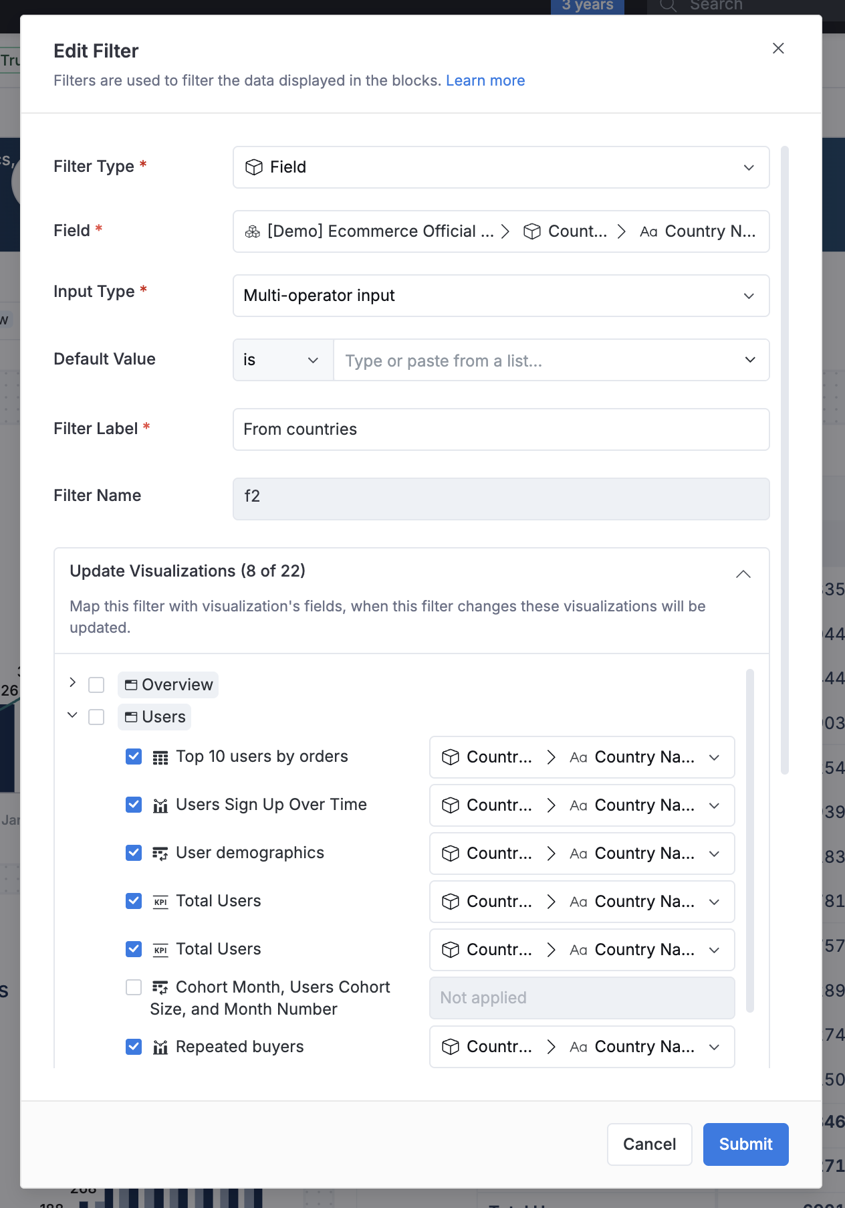Click table icon next to Top 10 users

coord(160,757)
